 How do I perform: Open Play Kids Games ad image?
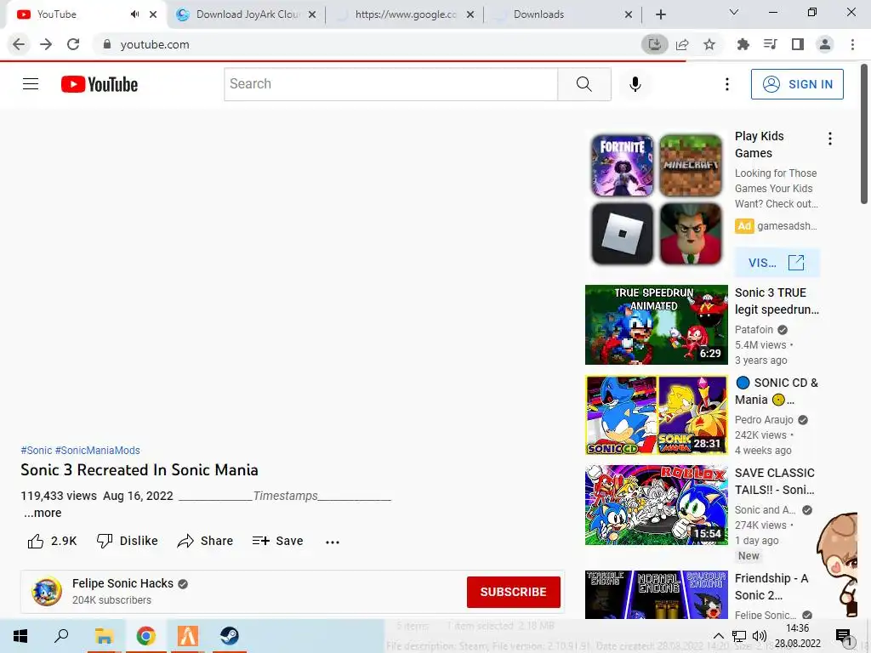click(x=656, y=199)
